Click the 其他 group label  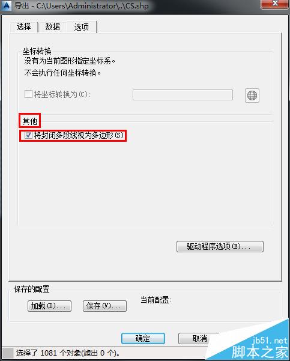coord(29,121)
